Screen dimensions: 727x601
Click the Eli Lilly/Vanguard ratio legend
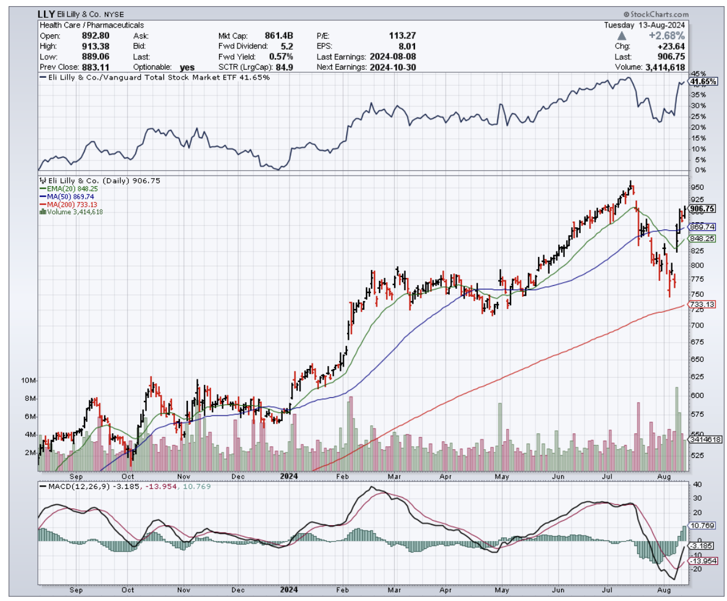pos(154,78)
